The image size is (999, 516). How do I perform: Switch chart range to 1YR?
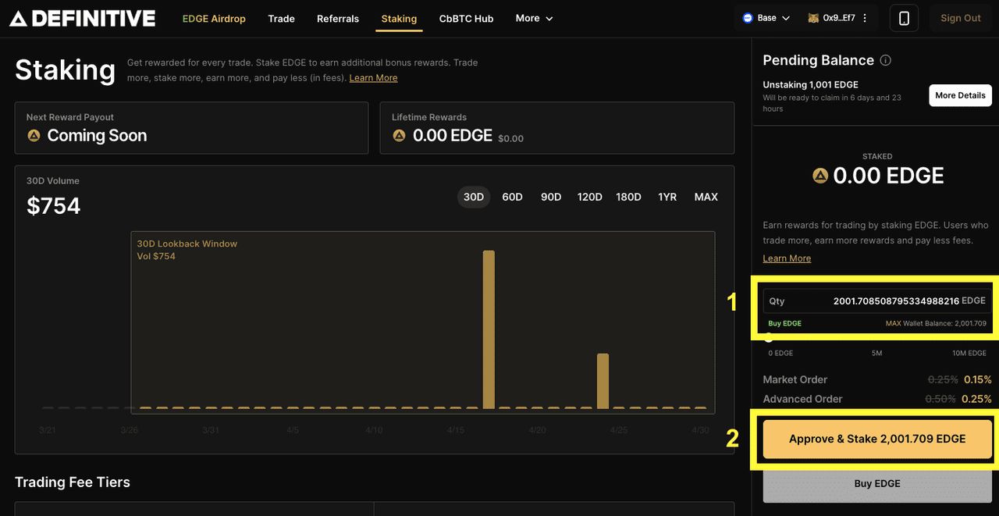coord(667,197)
